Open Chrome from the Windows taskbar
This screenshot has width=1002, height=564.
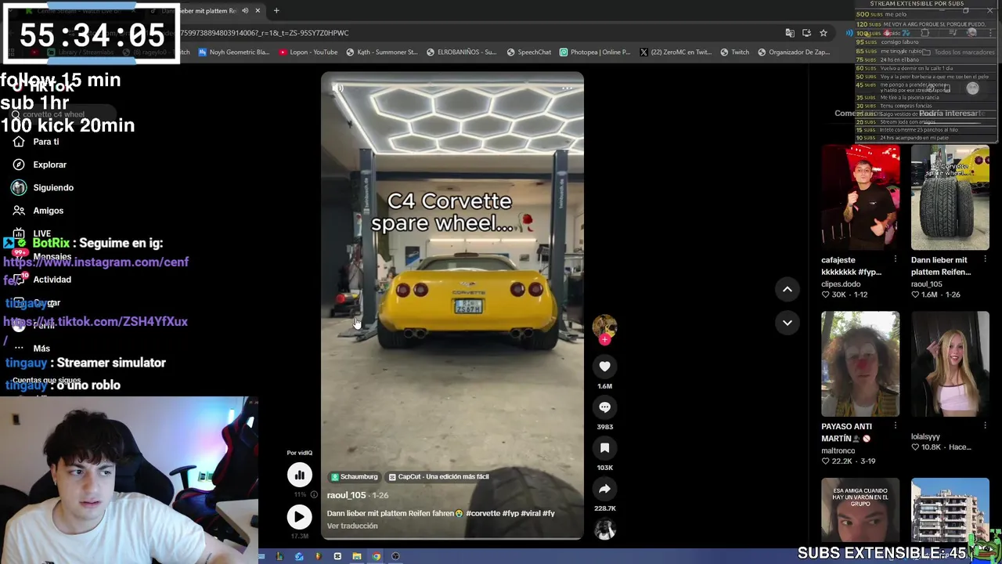[377, 556]
